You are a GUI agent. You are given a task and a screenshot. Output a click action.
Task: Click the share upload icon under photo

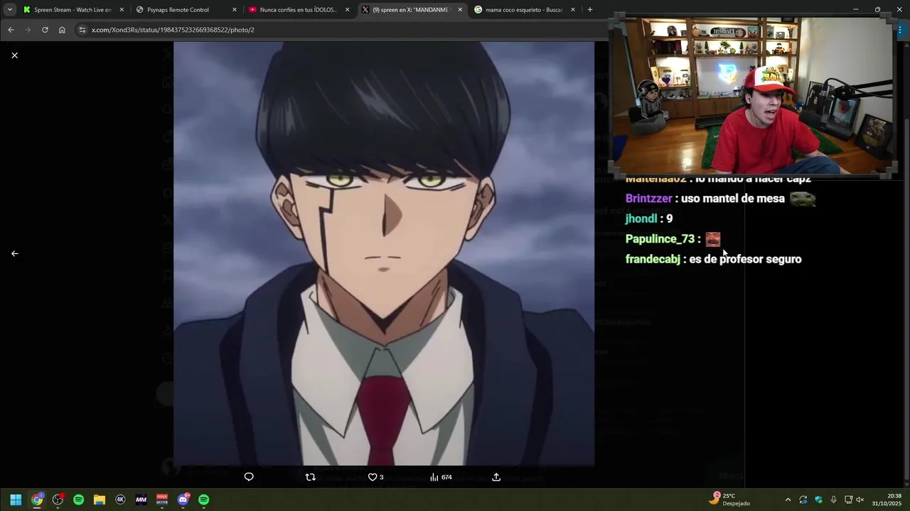click(x=496, y=477)
